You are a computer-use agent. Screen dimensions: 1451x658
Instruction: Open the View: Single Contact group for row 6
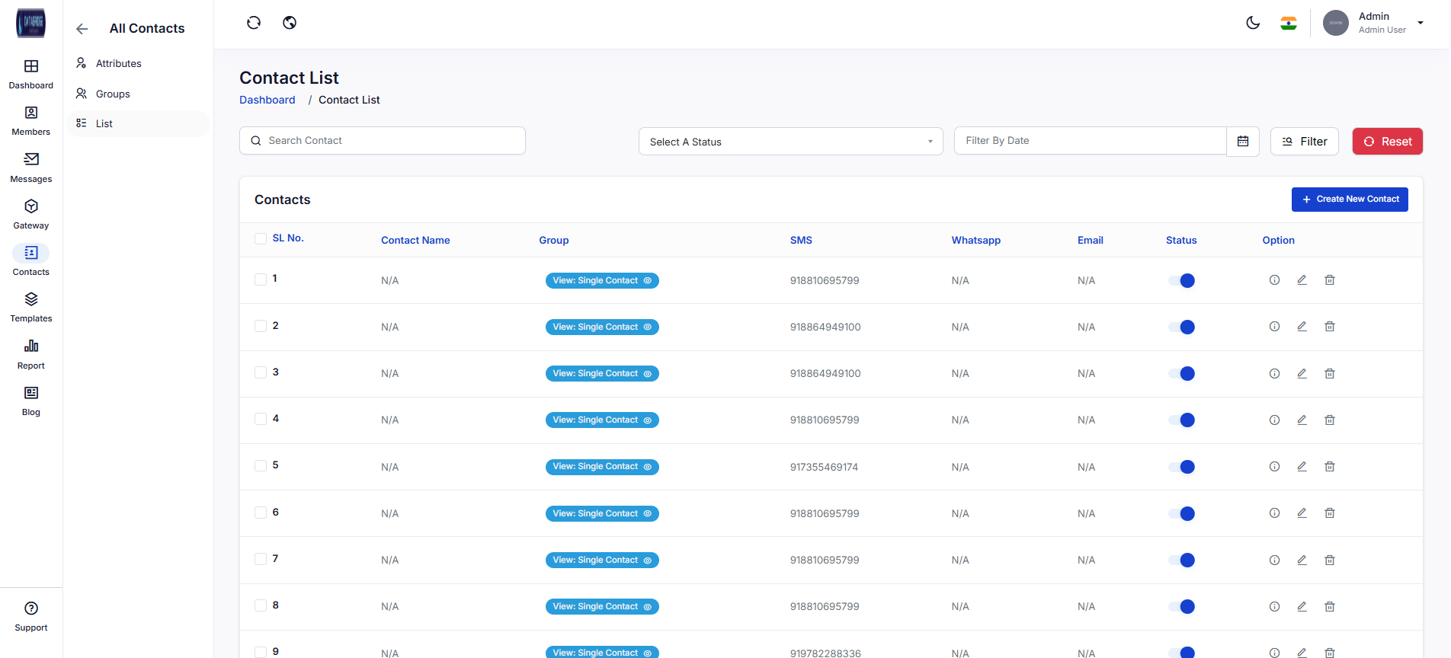click(601, 514)
